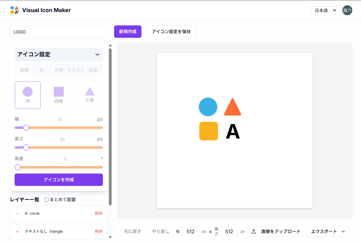
Task: Switch to the テキスト tab
Action: [x=76, y=70]
